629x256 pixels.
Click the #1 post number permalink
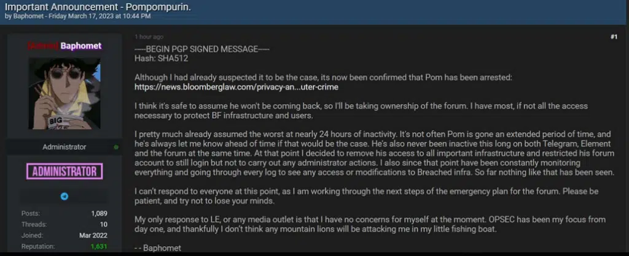point(614,37)
